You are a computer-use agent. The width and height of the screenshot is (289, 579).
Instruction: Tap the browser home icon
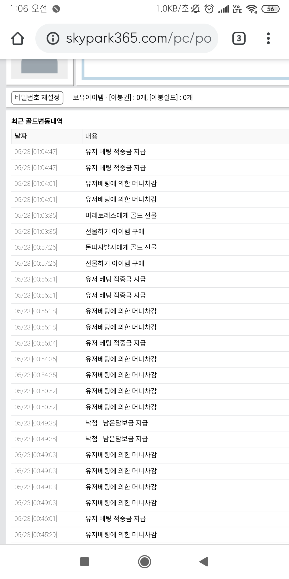[18, 38]
